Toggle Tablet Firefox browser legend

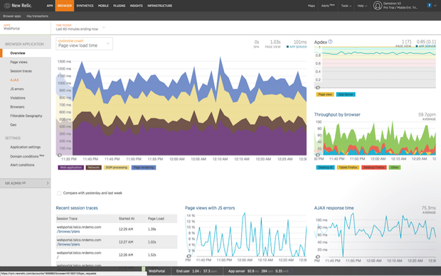tap(348, 167)
